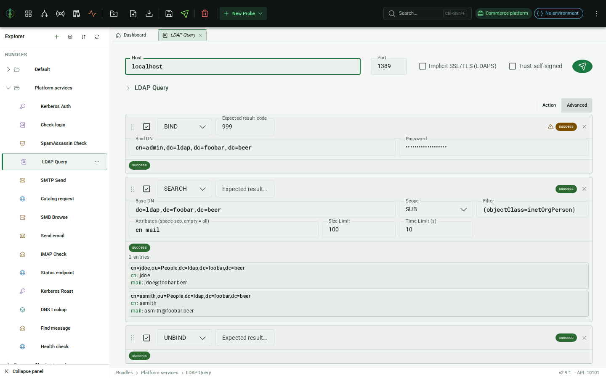Click the Explorer refresh icon

(97, 37)
